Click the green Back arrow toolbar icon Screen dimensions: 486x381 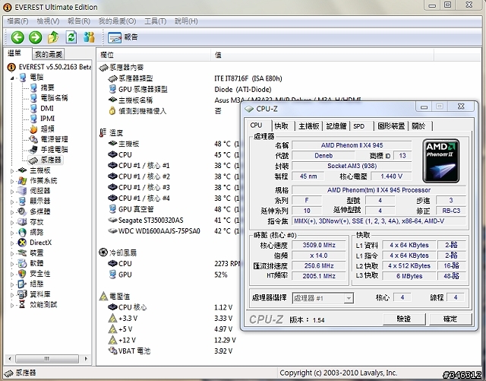point(17,37)
